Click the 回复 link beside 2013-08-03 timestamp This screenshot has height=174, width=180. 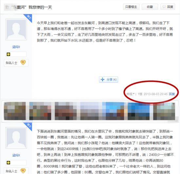tap(172, 94)
